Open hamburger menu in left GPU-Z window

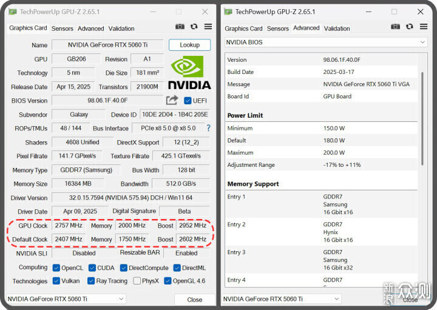[x=208, y=27]
